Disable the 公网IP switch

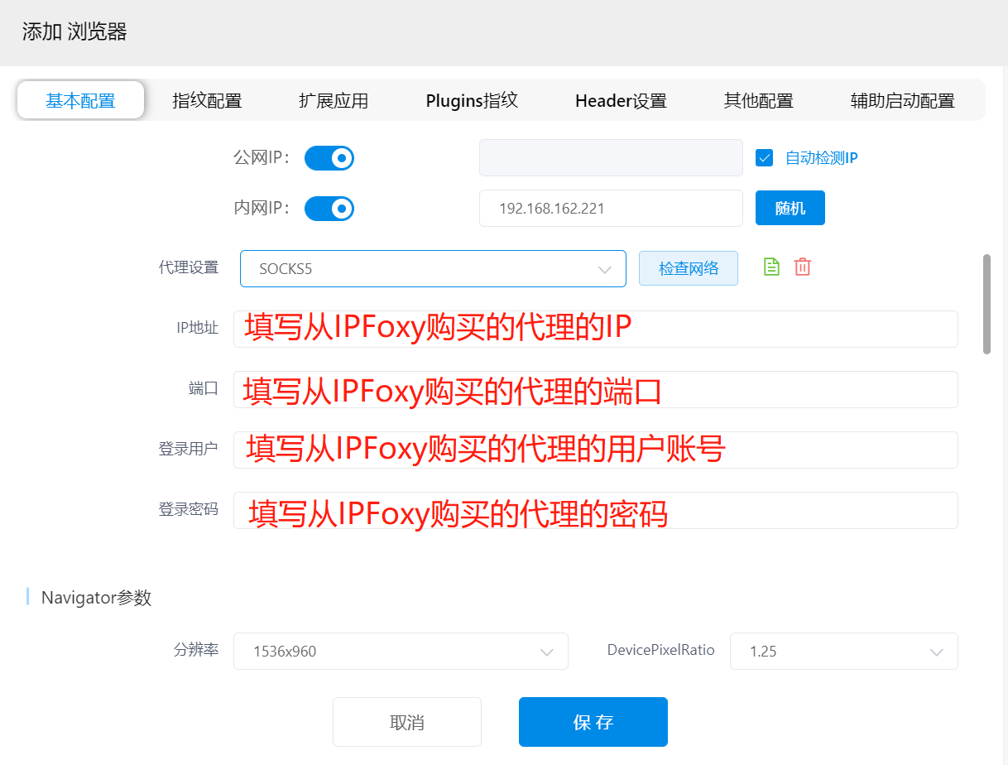[329, 157]
